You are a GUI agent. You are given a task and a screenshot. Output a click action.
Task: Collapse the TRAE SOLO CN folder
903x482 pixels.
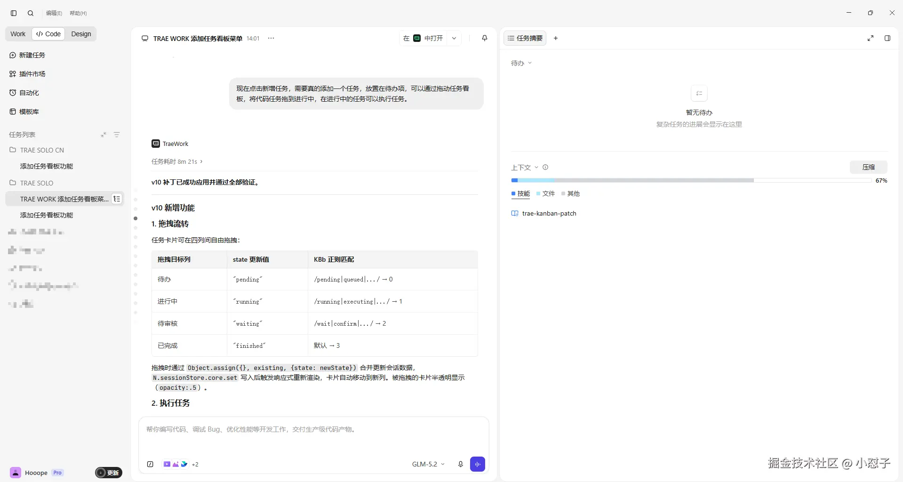[37, 150]
